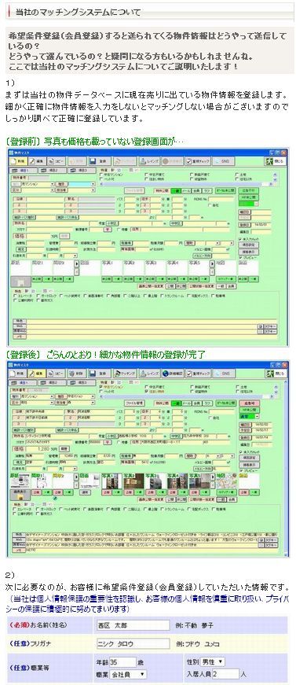Check the オートロック checkbox in the 登録後 window
This screenshot has width=296, height=685.
[x=38, y=509]
